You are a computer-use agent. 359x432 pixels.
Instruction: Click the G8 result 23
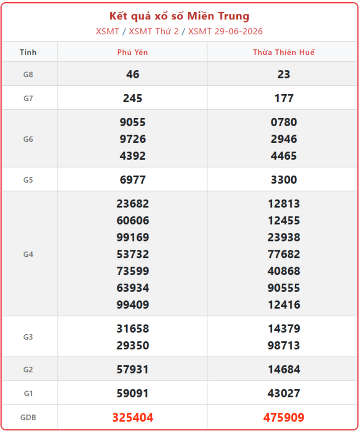pyautogui.click(x=284, y=74)
